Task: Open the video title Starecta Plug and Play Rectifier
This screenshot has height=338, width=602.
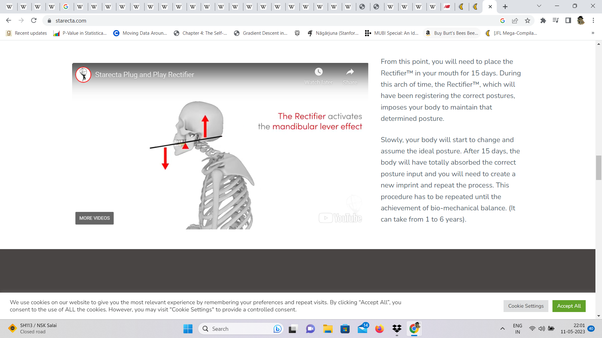Action: tap(145, 75)
